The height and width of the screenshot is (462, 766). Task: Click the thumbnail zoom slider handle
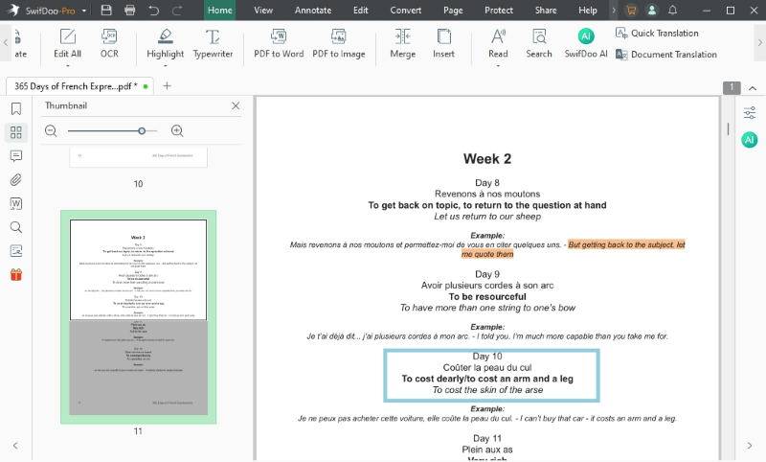(142, 130)
